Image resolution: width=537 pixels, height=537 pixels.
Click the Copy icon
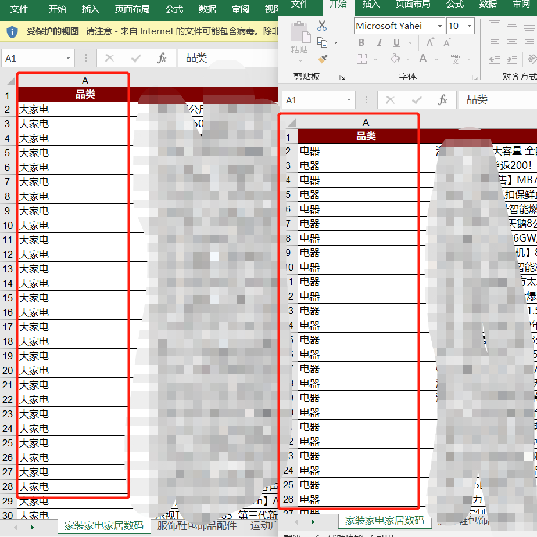(x=323, y=42)
